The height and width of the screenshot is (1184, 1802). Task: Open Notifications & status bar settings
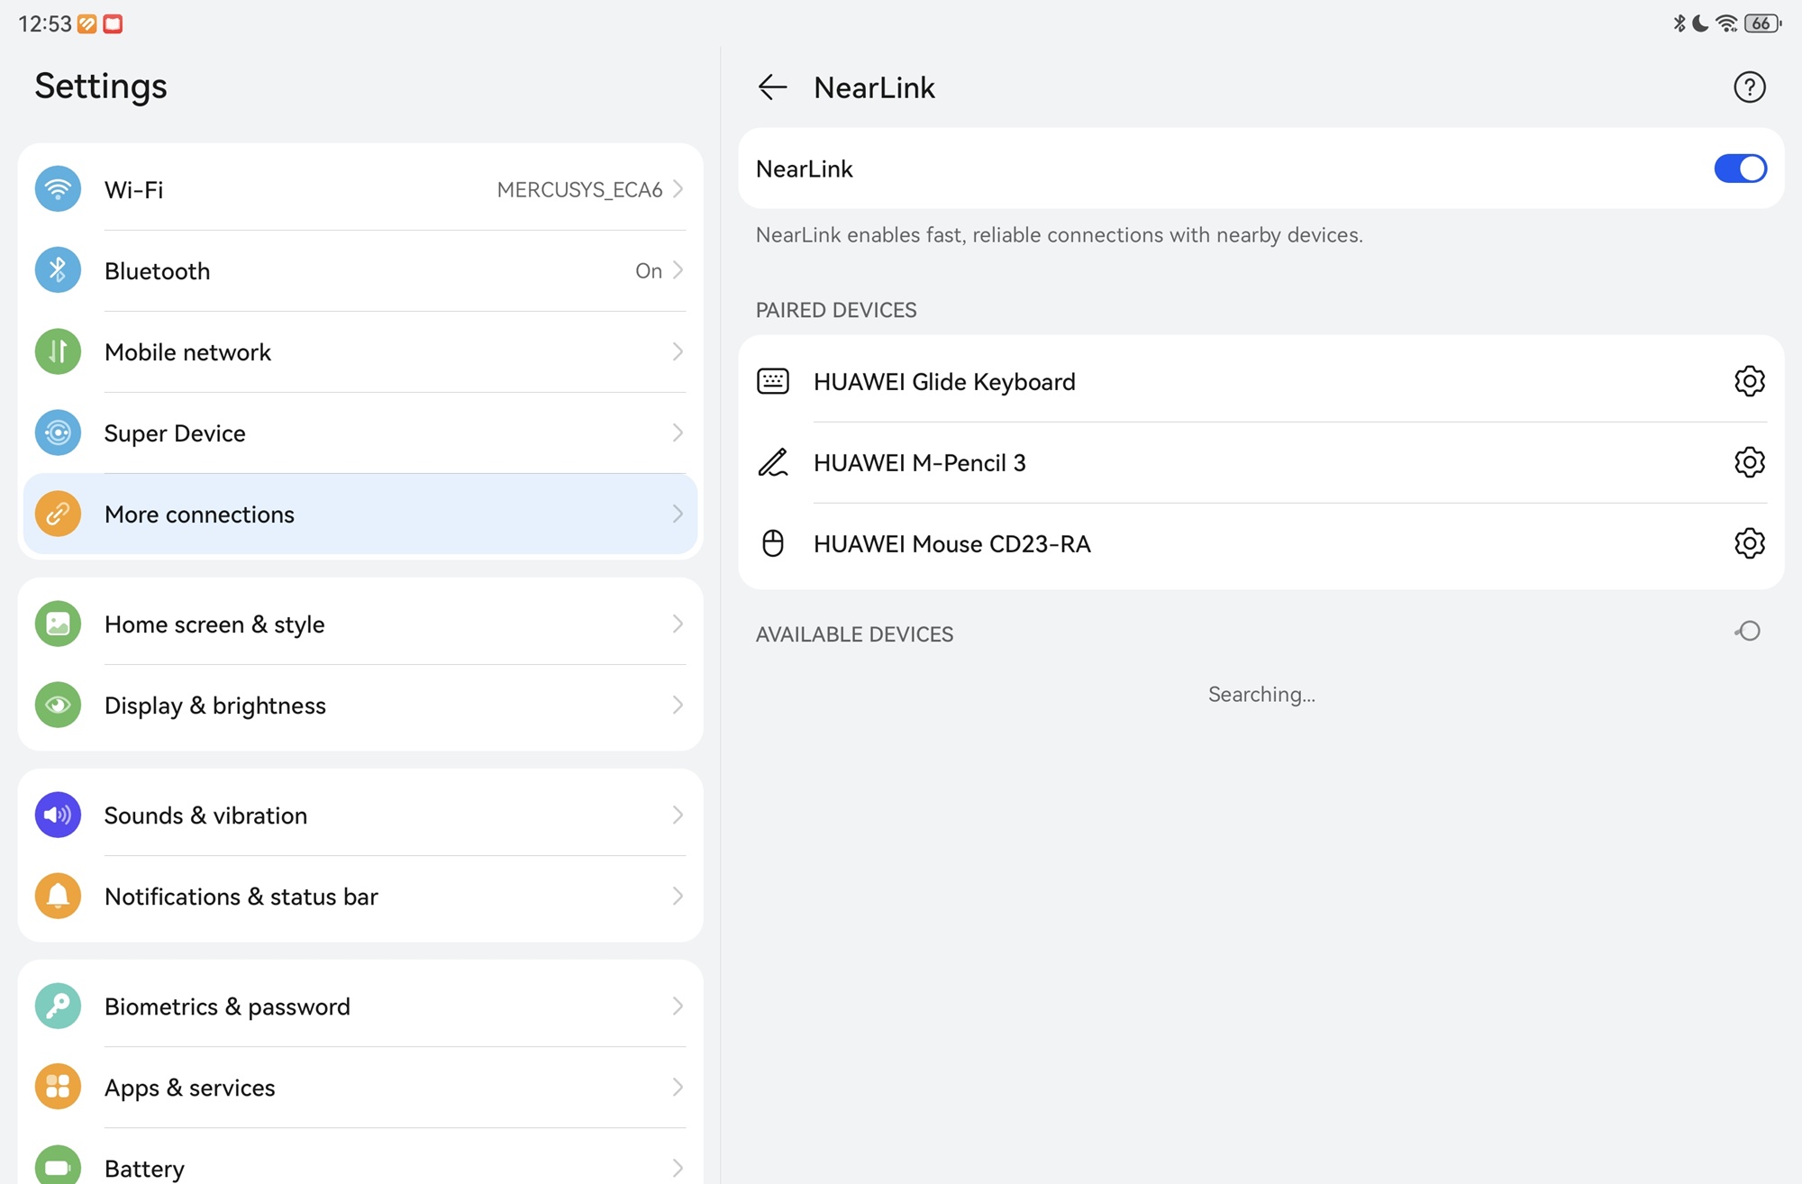coord(360,896)
